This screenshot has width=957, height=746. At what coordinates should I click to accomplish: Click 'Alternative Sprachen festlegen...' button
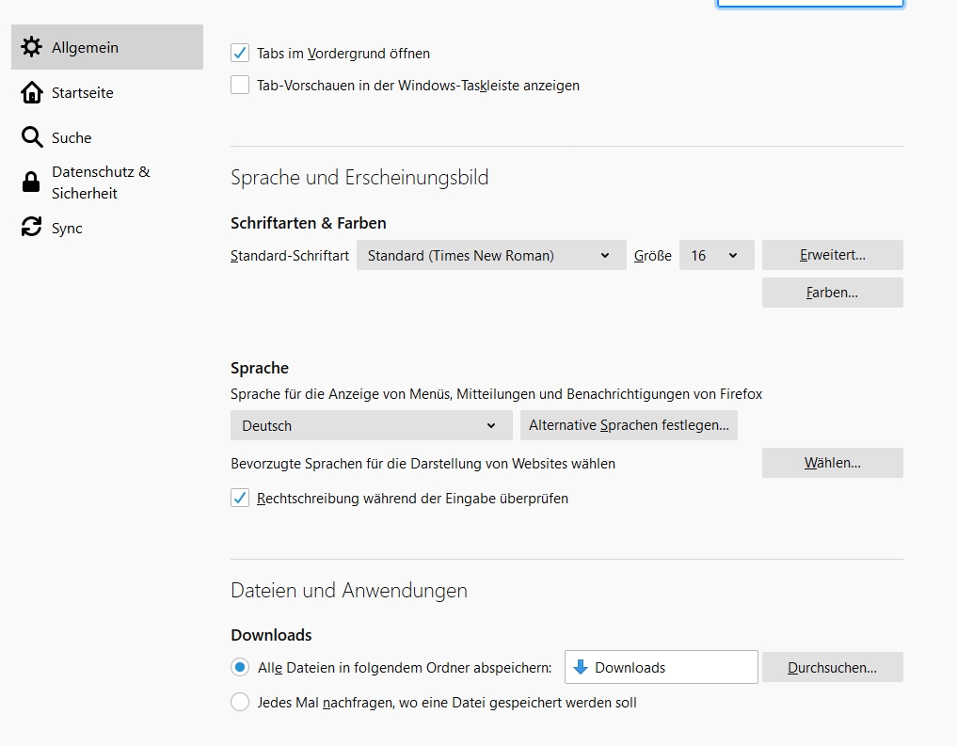(629, 425)
